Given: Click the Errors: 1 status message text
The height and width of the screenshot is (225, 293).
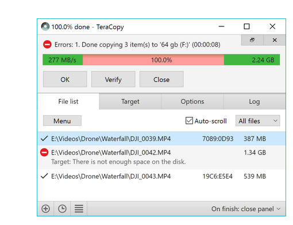Looking at the screenshot, I should pos(137,45).
